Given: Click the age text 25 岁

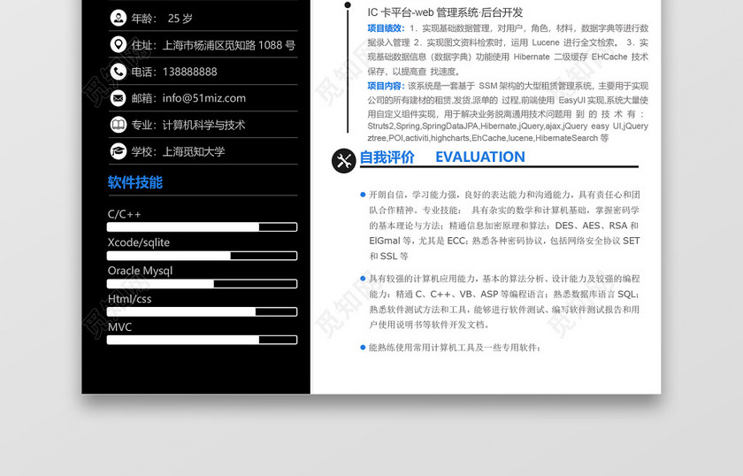Looking at the screenshot, I should tap(180, 19).
